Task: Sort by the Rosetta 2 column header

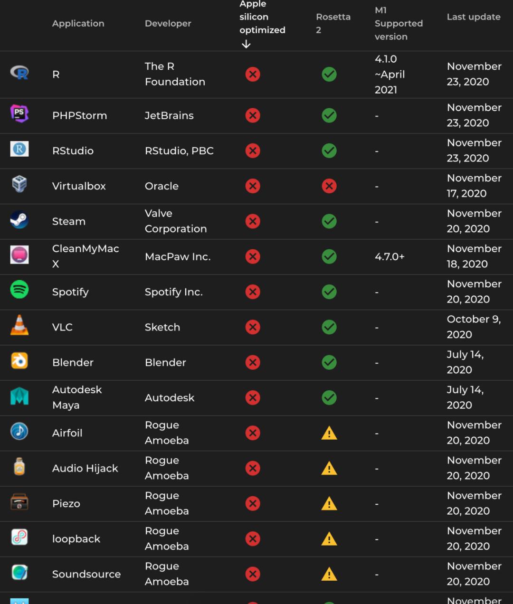Action: click(x=333, y=23)
